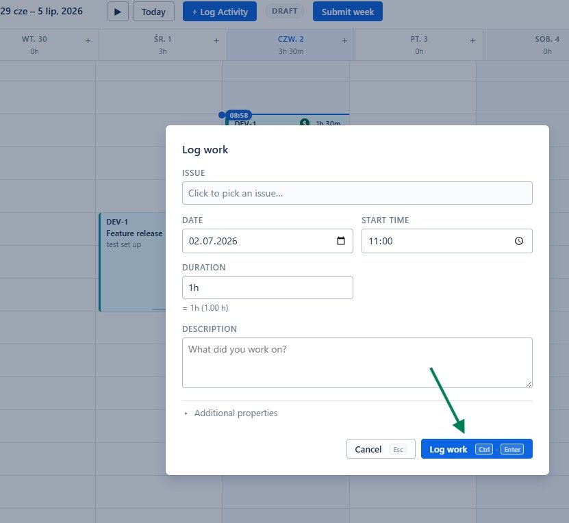Add entry on PT. 3 plus icon

pos(472,40)
